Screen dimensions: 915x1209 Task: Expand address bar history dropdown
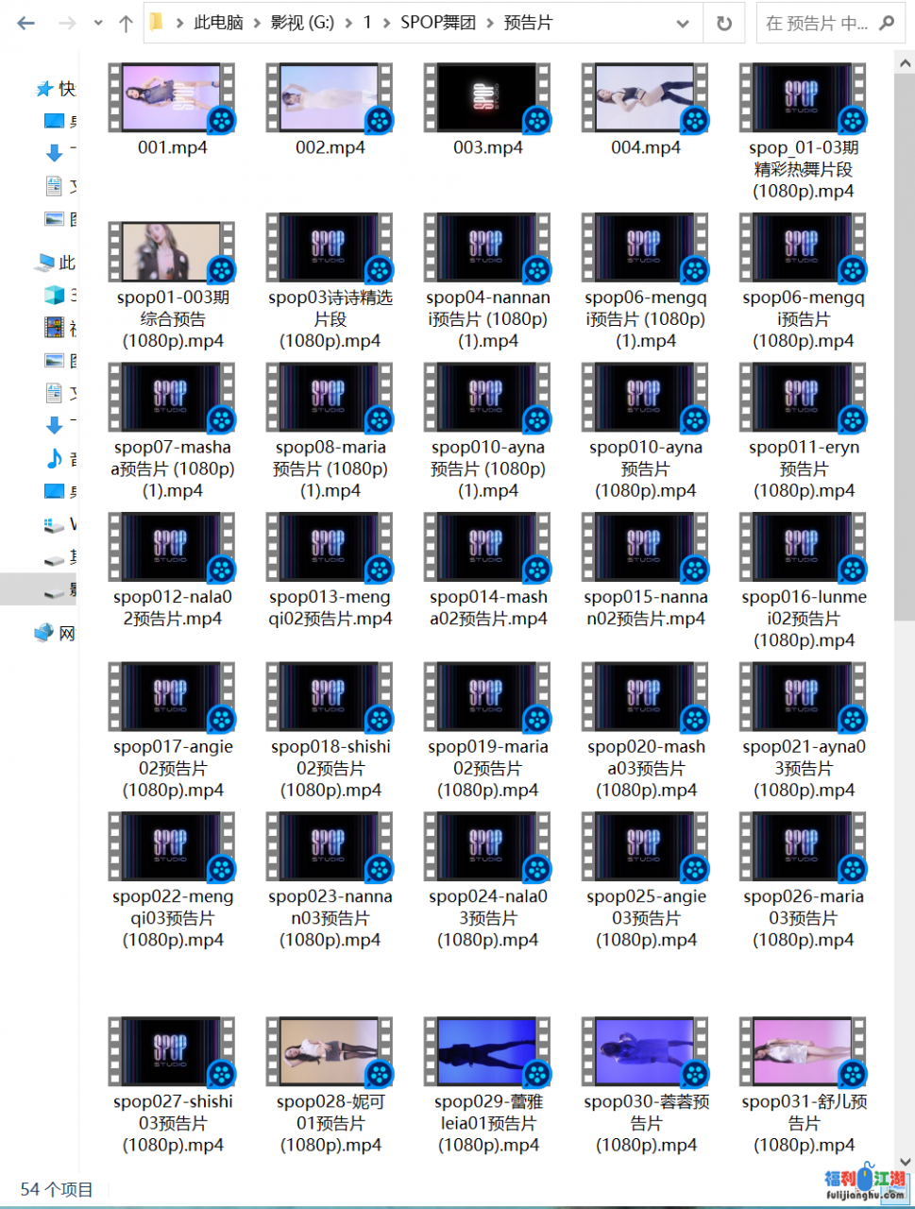pyautogui.click(x=684, y=24)
